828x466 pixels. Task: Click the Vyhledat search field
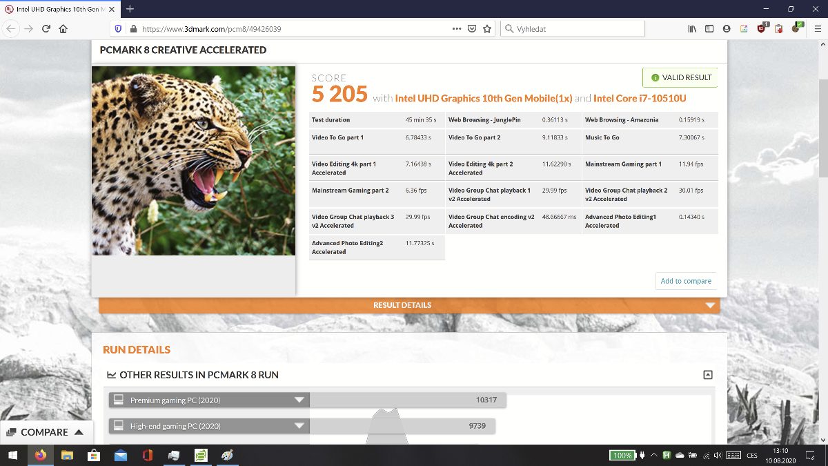(573, 29)
